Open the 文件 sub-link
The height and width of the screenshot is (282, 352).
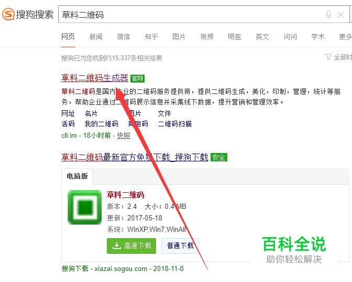(x=164, y=113)
